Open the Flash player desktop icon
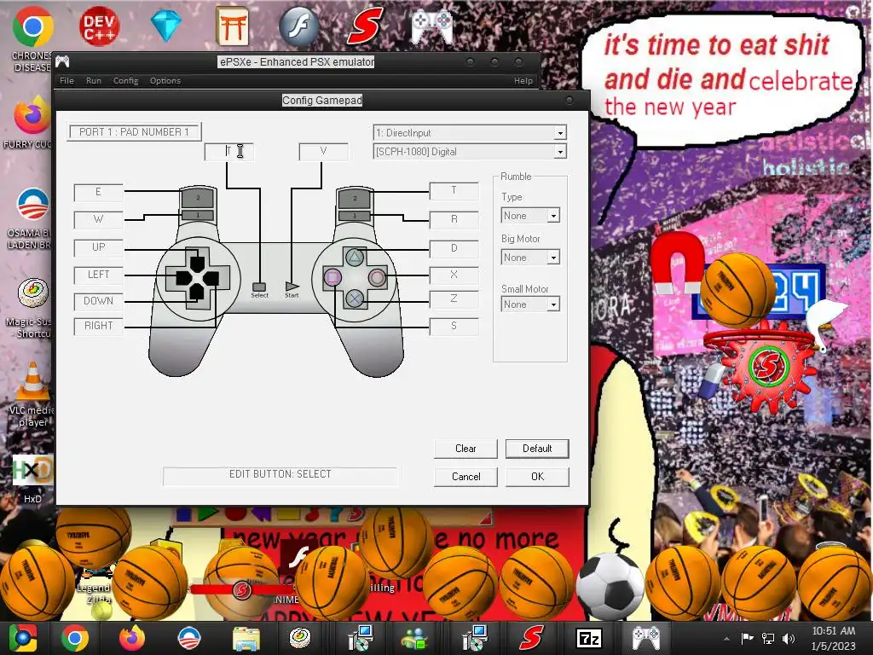The height and width of the screenshot is (655, 873). tap(299, 26)
